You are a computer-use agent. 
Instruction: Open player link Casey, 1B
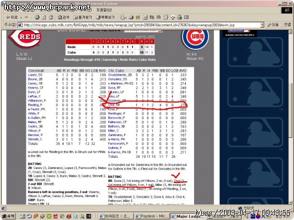[x=35, y=84]
